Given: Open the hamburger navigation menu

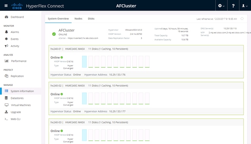Looking at the screenshot, I should (x=6, y=6).
